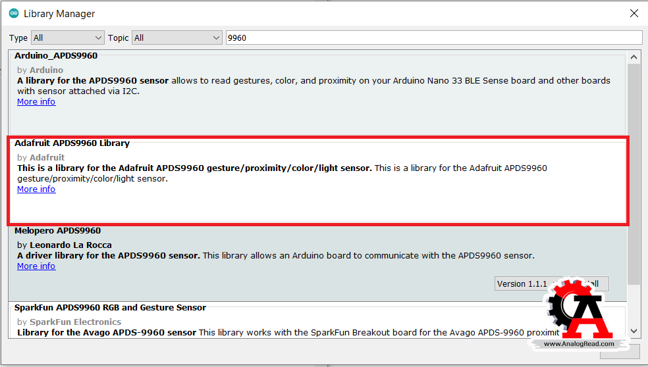Select Version 1.1.1 dropdown for Melopero library
648x367 pixels.
click(527, 283)
